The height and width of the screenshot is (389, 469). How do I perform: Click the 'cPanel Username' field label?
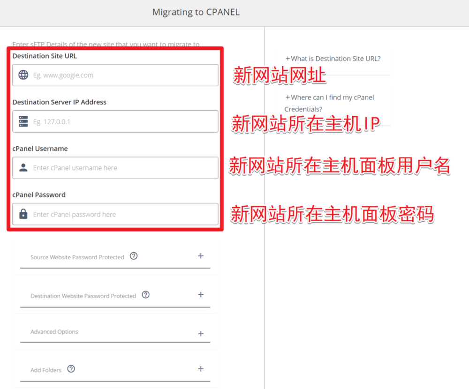(40, 149)
